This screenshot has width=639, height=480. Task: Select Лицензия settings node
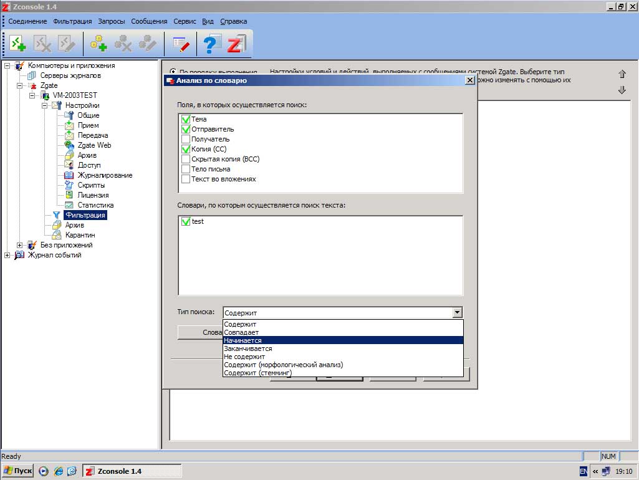coord(93,195)
